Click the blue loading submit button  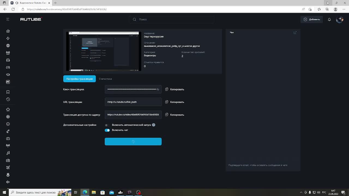point(133,142)
